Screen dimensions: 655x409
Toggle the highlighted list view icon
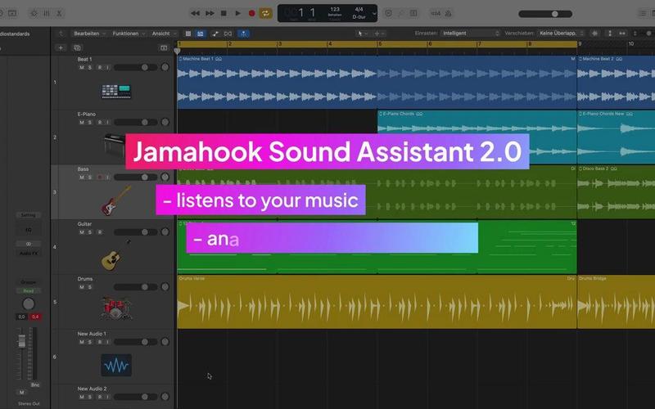(201, 34)
